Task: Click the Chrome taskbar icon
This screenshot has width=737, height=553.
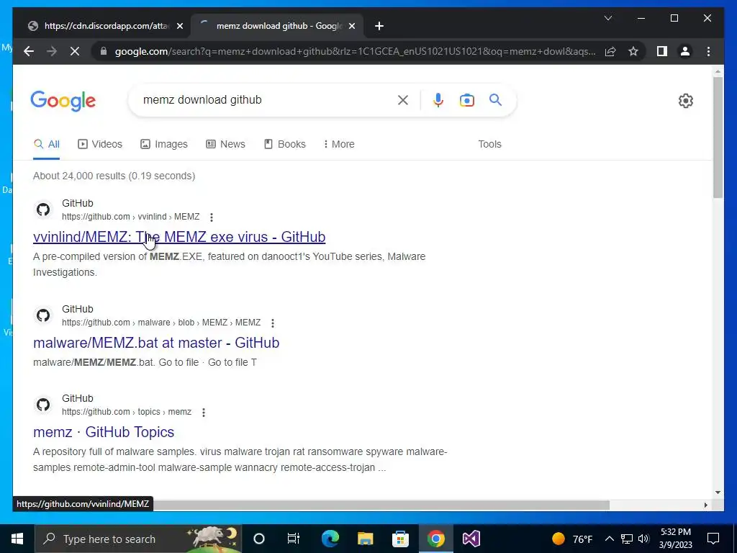Action: coord(435,539)
